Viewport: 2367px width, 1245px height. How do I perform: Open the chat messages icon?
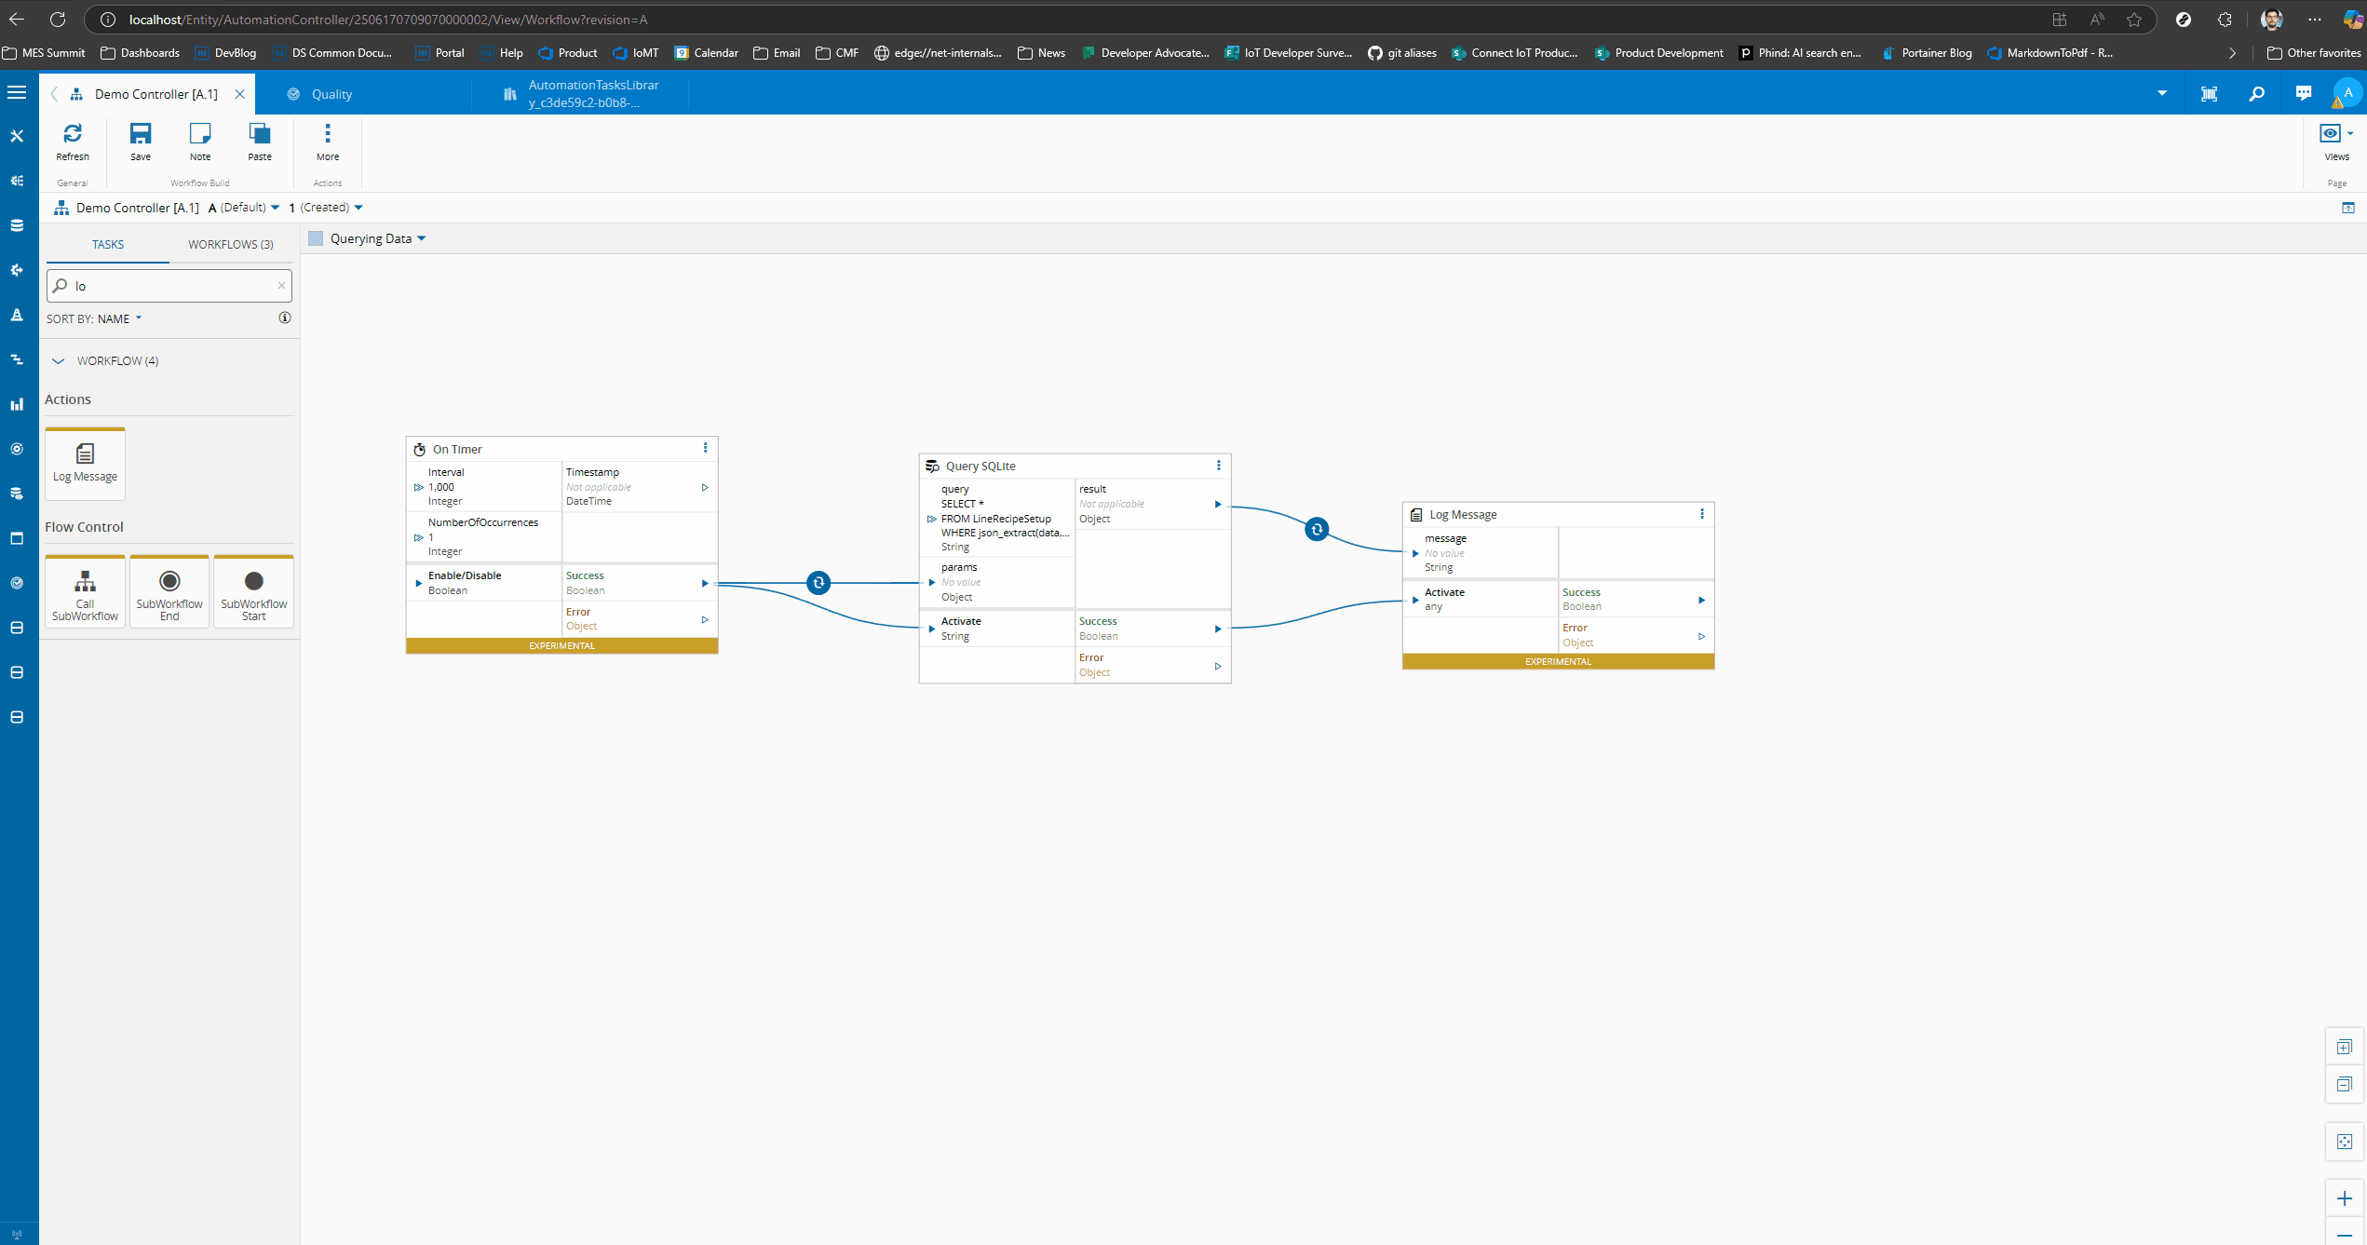pos(2304,93)
